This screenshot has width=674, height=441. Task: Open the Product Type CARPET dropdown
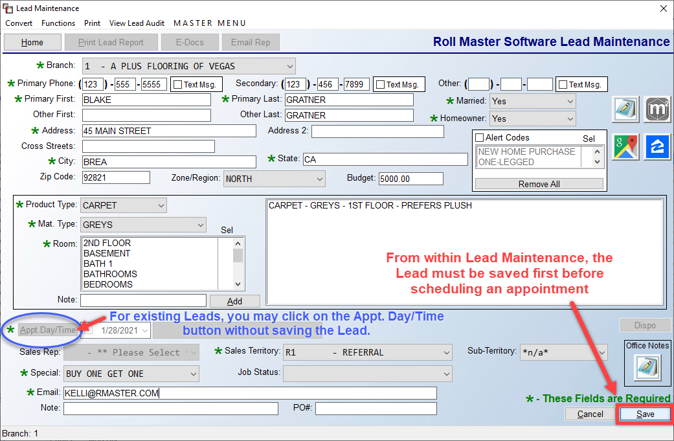pyautogui.click(x=161, y=205)
